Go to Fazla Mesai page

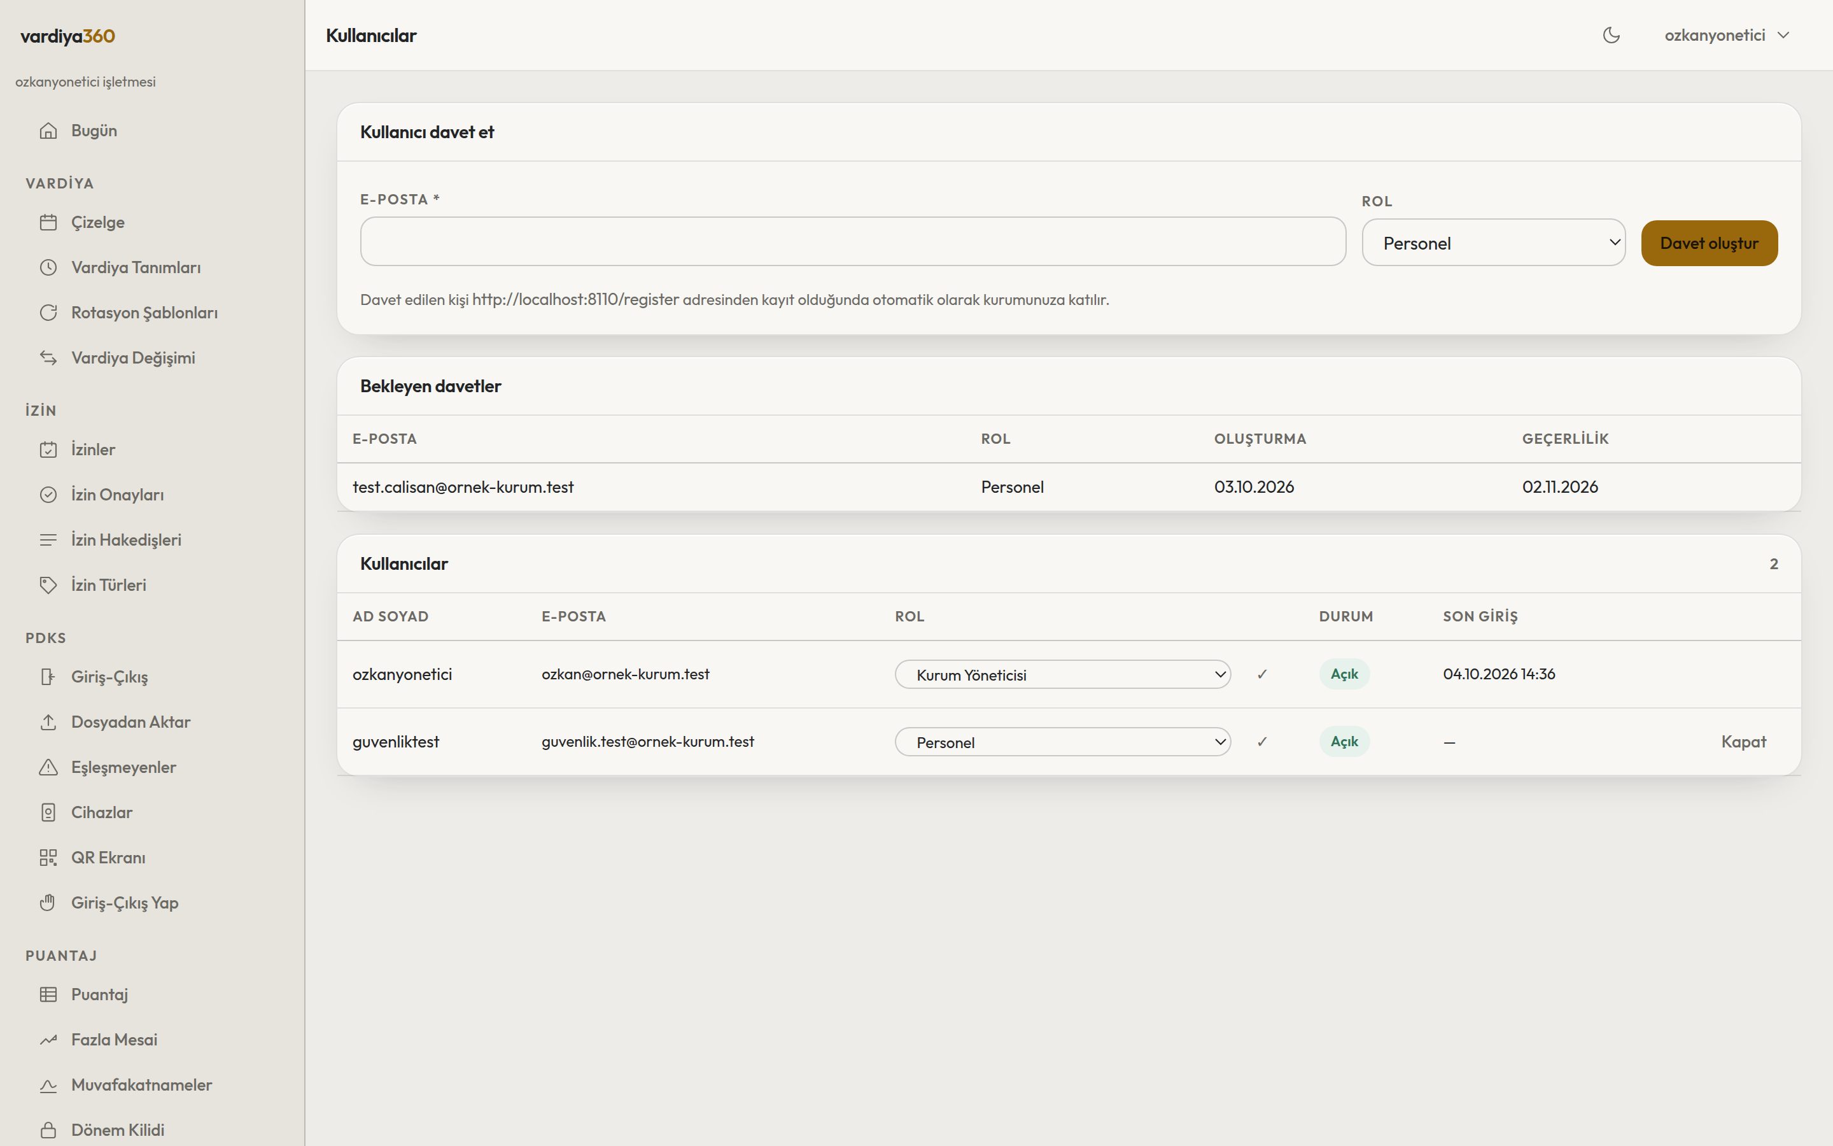click(115, 1040)
